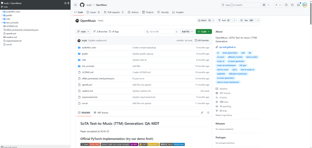This screenshot has height=148, width=312.
Task: Expand the gradio folder in sidebar
Action: click(2, 15)
